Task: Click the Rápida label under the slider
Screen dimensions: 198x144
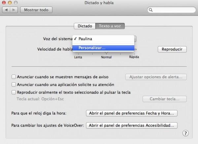Action: click(134, 57)
